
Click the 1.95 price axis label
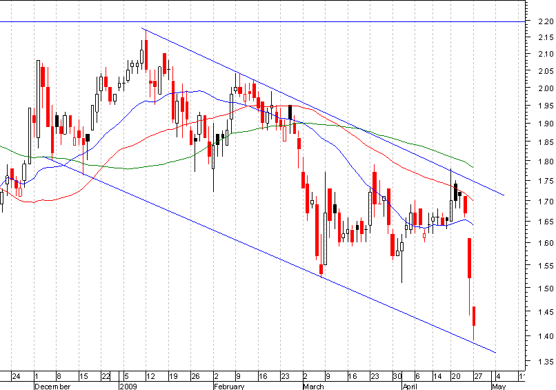click(546, 106)
